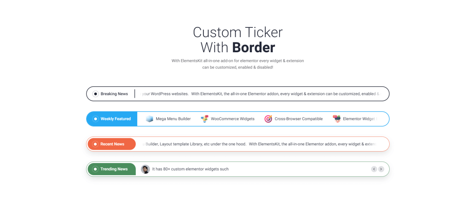Select the orange Recent News label
The height and width of the screenshot is (209, 475).
tap(112, 144)
